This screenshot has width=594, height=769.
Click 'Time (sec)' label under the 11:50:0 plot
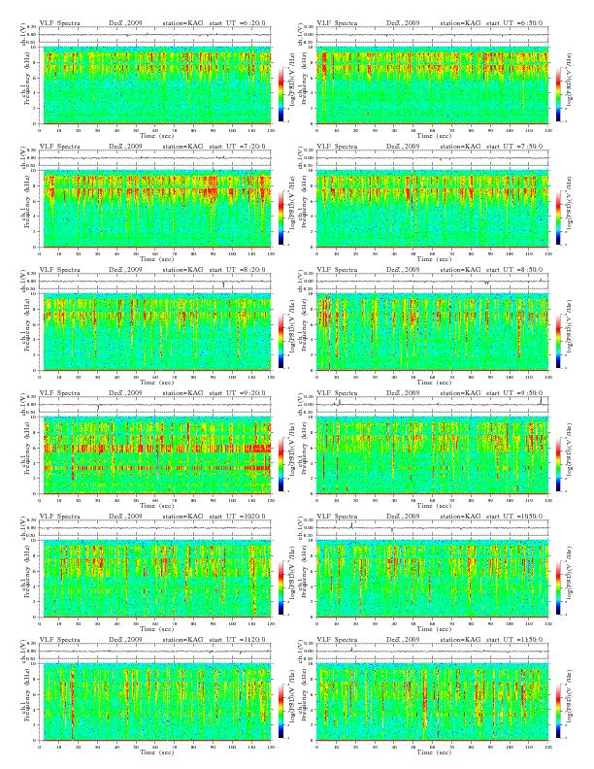[435, 752]
